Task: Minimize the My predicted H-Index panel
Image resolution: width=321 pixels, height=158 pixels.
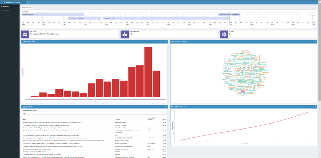Action: click(x=315, y=107)
